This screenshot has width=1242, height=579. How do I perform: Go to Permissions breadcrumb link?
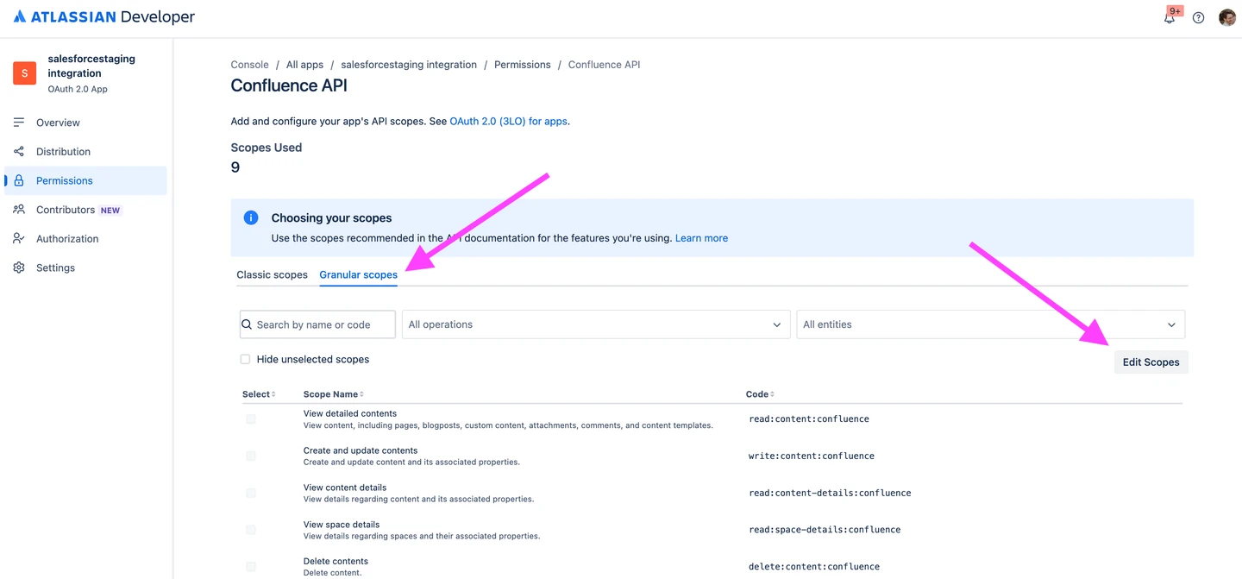pyautogui.click(x=523, y=65)
